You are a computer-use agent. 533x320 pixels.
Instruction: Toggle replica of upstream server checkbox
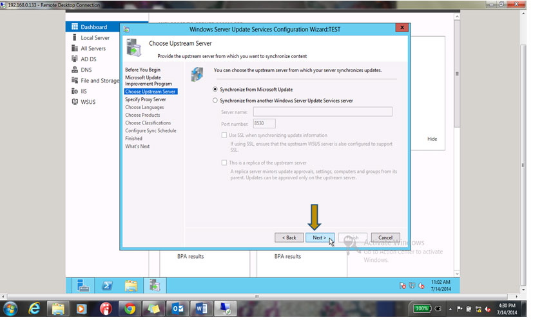pos(224,163)
